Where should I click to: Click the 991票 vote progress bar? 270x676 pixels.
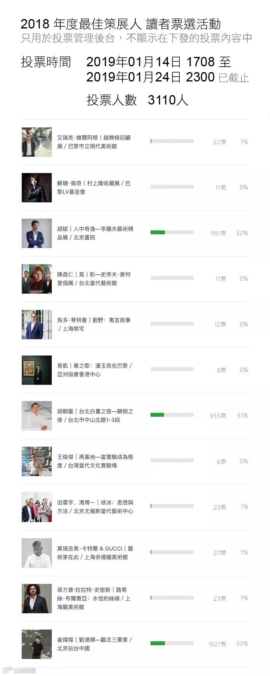[172, 232]
